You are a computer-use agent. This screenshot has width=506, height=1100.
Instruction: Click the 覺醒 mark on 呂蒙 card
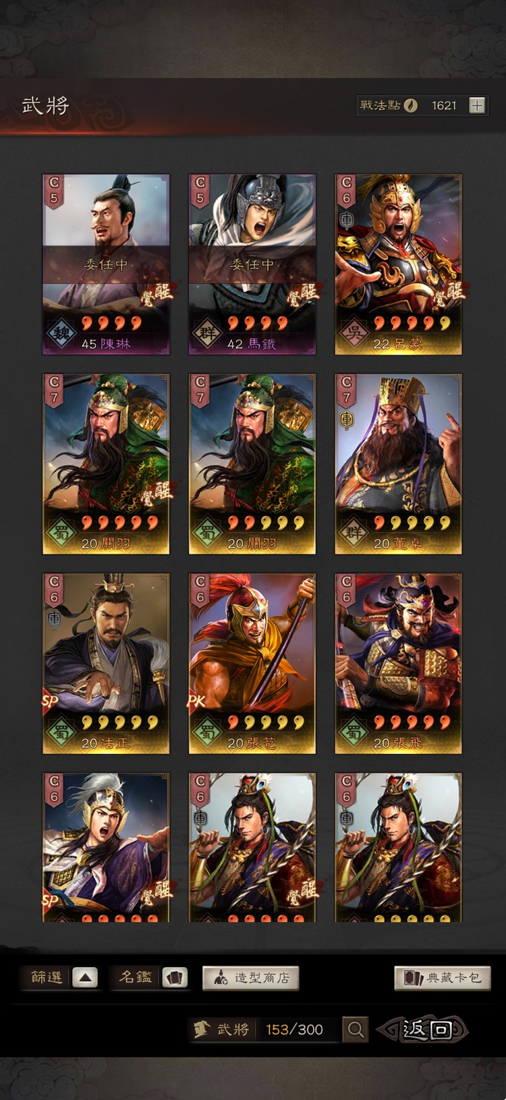[449, 293]
